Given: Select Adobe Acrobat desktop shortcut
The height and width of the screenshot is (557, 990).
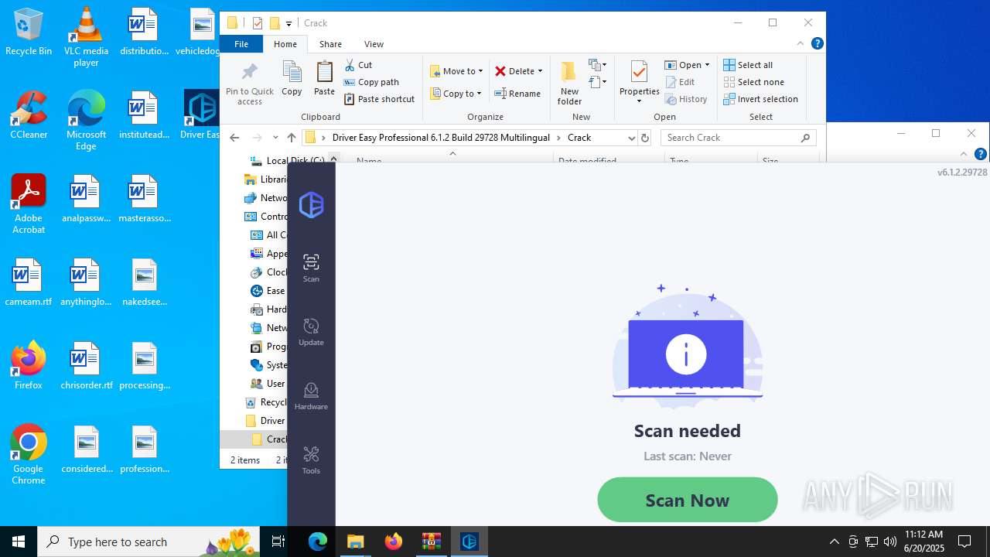Looking at the screenshot, I should pos(29,204).
